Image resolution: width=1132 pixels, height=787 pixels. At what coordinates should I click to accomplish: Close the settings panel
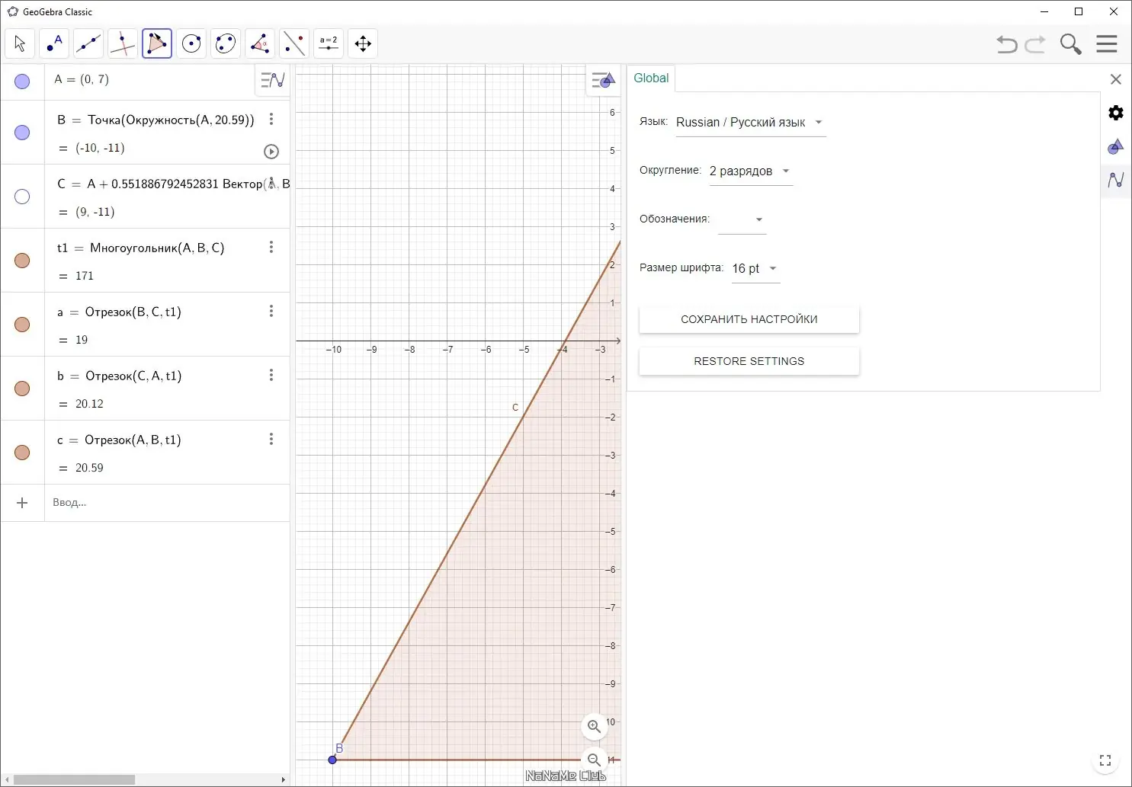pos(1116,79)
